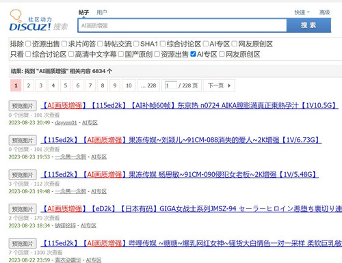The height and width of the screenshot is (263, 342).
Task: Check 求片问答 in the 排除 row
Action: coord(64,44)
